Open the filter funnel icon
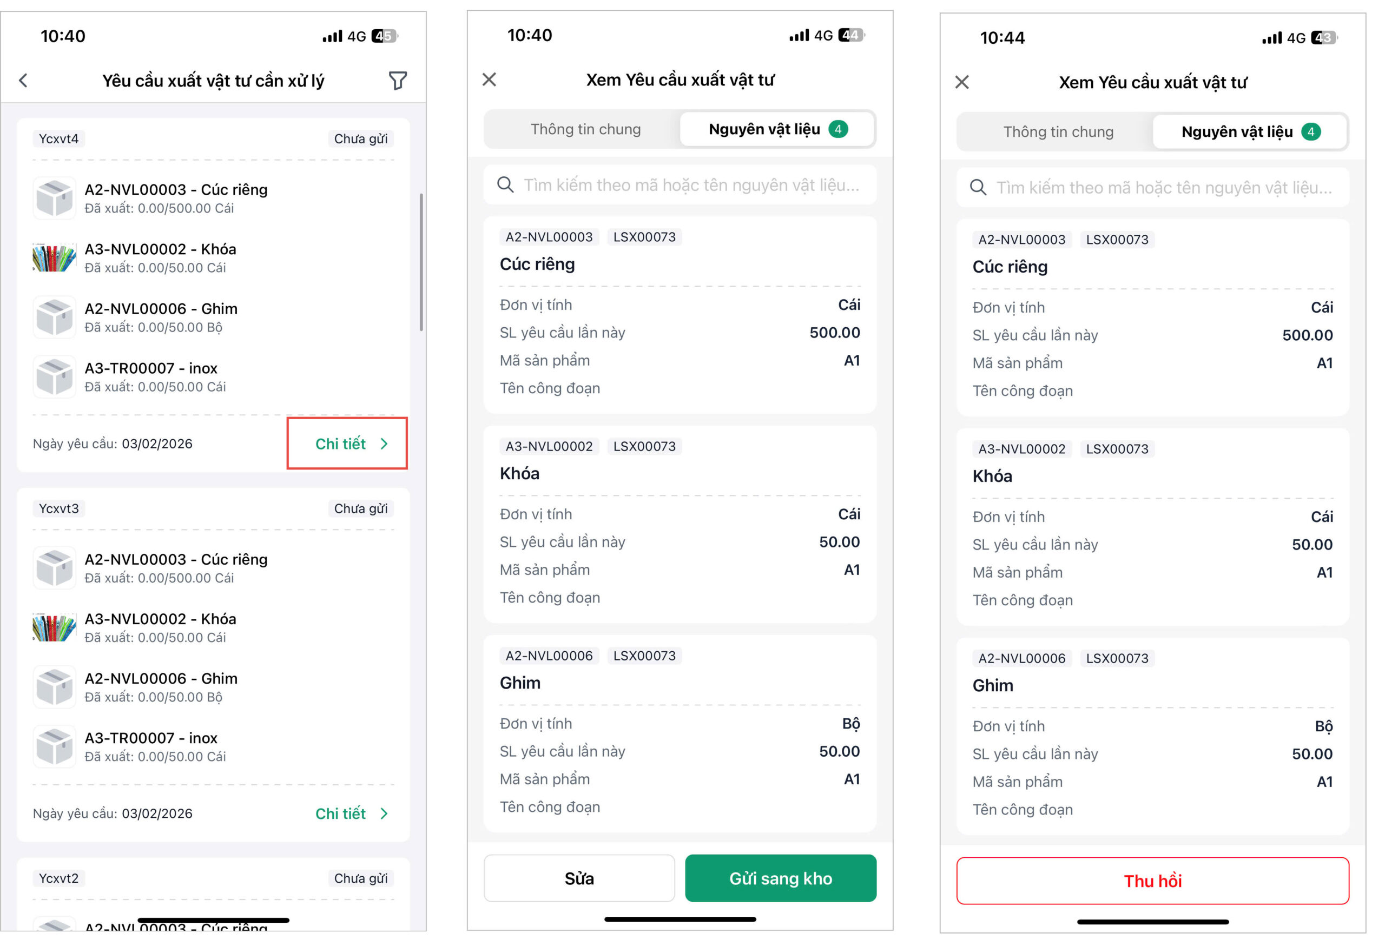This screenshot has width=1385, height=946. (x=398, y=81)
